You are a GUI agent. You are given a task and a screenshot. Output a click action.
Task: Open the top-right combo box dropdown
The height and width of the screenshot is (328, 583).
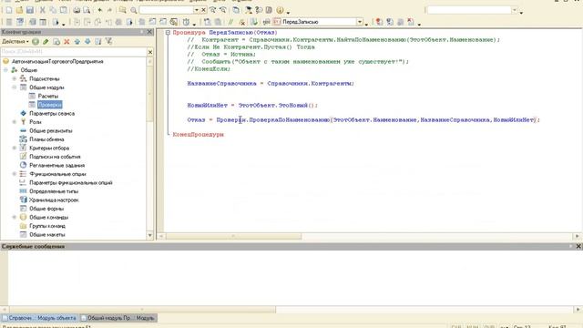click(x=515, y=10)
